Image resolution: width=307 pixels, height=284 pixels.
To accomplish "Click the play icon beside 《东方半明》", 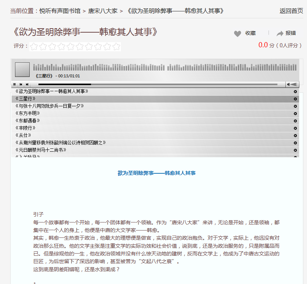I will click(x=295, y=114).
